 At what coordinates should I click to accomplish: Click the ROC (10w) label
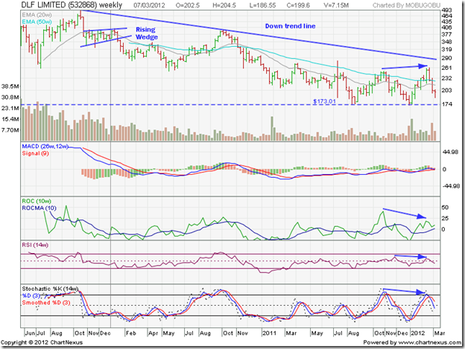(37, 202)
